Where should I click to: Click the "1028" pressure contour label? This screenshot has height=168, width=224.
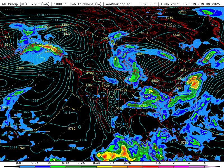41,75
